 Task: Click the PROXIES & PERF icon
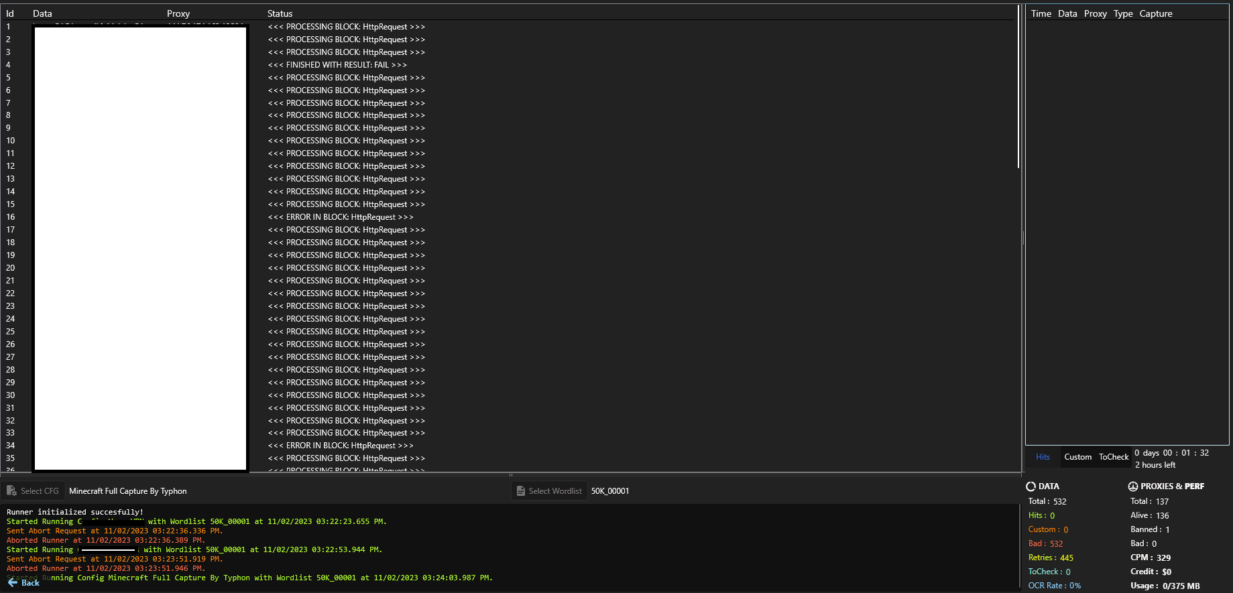pyautogui.click(x=1133, y=486)
